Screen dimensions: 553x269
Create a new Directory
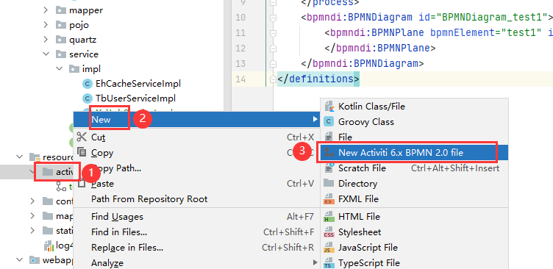tap(414, 184)
